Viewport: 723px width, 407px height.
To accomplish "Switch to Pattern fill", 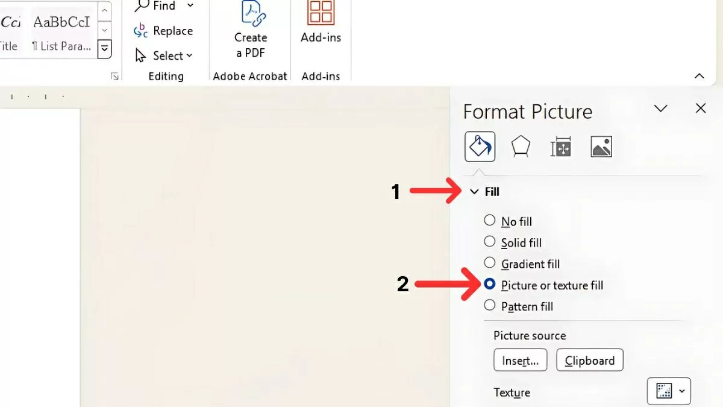I will click(x=490, y=306).
